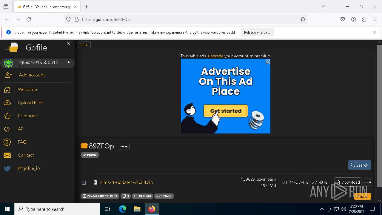Click the 139629 downloads badge in footer
The height and width of the screenshot is (215, 382).
coord(164,196)
